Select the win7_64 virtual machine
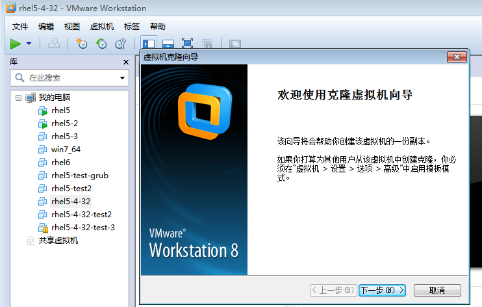 [x=66, y=150]
